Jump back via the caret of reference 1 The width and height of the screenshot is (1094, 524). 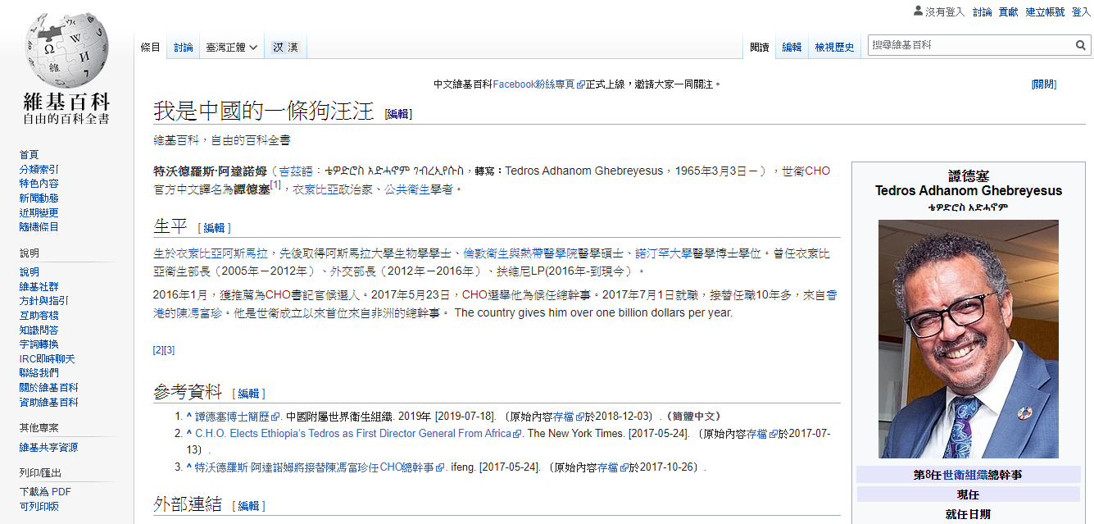click(x=188, y=417)
